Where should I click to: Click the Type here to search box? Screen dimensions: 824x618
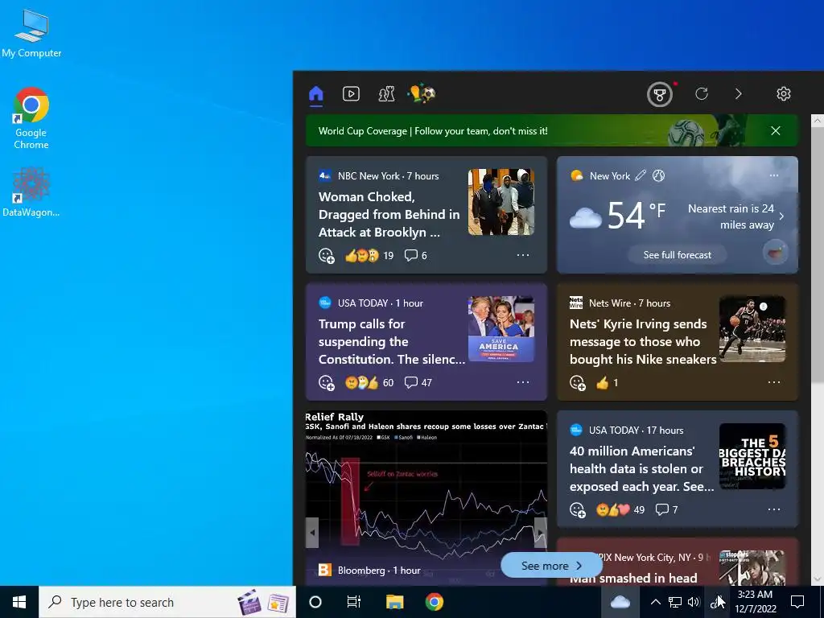pyautogui.click(x=167, y=602)
